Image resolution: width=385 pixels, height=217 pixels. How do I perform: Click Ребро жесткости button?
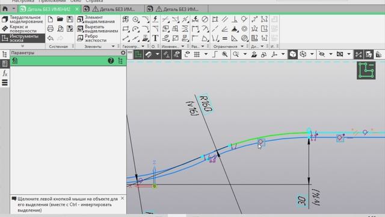coord(92,38)
